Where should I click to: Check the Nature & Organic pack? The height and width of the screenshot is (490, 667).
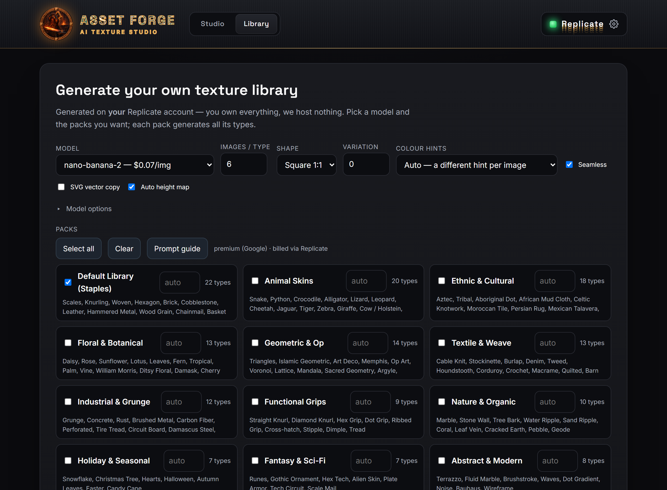pyautogui.click(x=442, y=402)
